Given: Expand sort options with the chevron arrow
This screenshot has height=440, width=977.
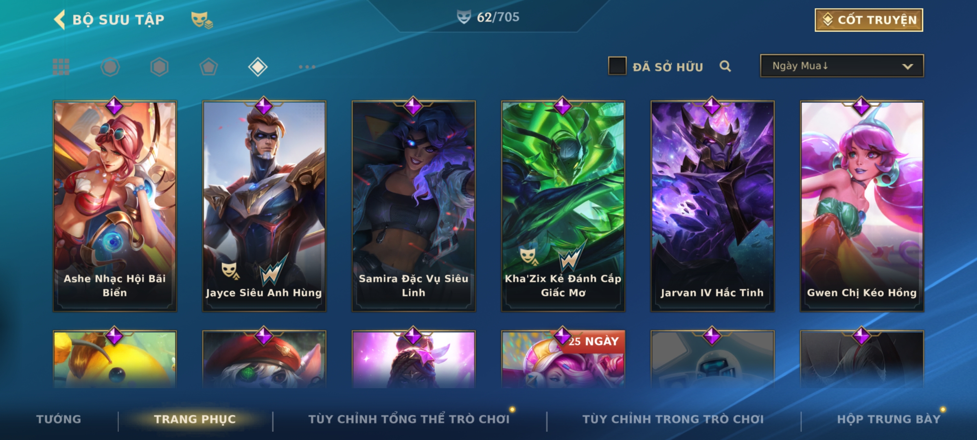Looking at the screenshot, I should click(907, 66).
